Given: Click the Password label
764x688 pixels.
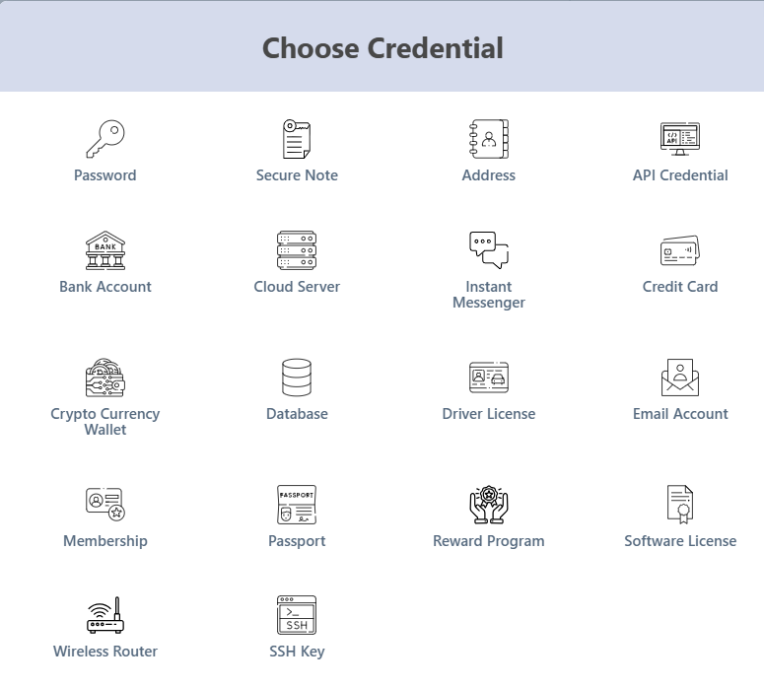Looking at the screenshot, I should click(105, 175).
